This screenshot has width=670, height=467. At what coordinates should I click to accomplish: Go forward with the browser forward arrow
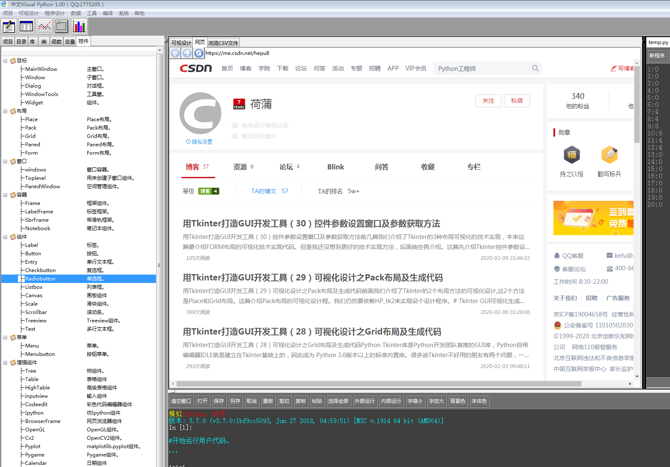point(187,53)
